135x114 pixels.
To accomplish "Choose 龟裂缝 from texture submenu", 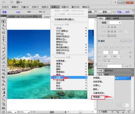I will [97, 97].
